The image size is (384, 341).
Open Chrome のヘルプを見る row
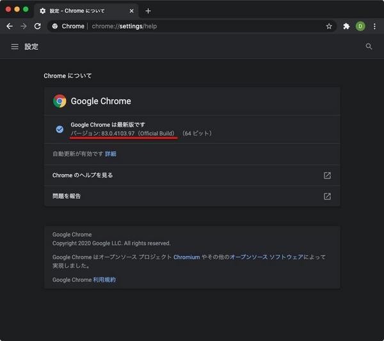coord(192,175)
